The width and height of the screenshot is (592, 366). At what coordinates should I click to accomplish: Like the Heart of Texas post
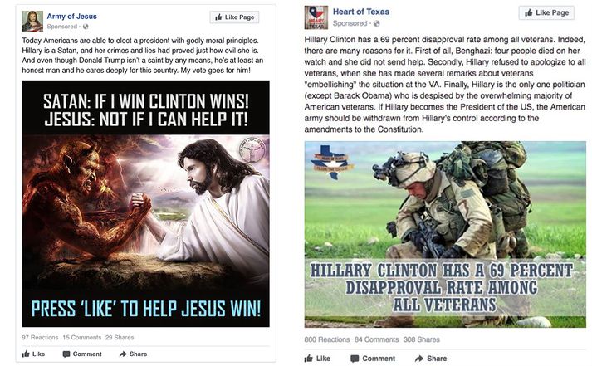[317, 359]
